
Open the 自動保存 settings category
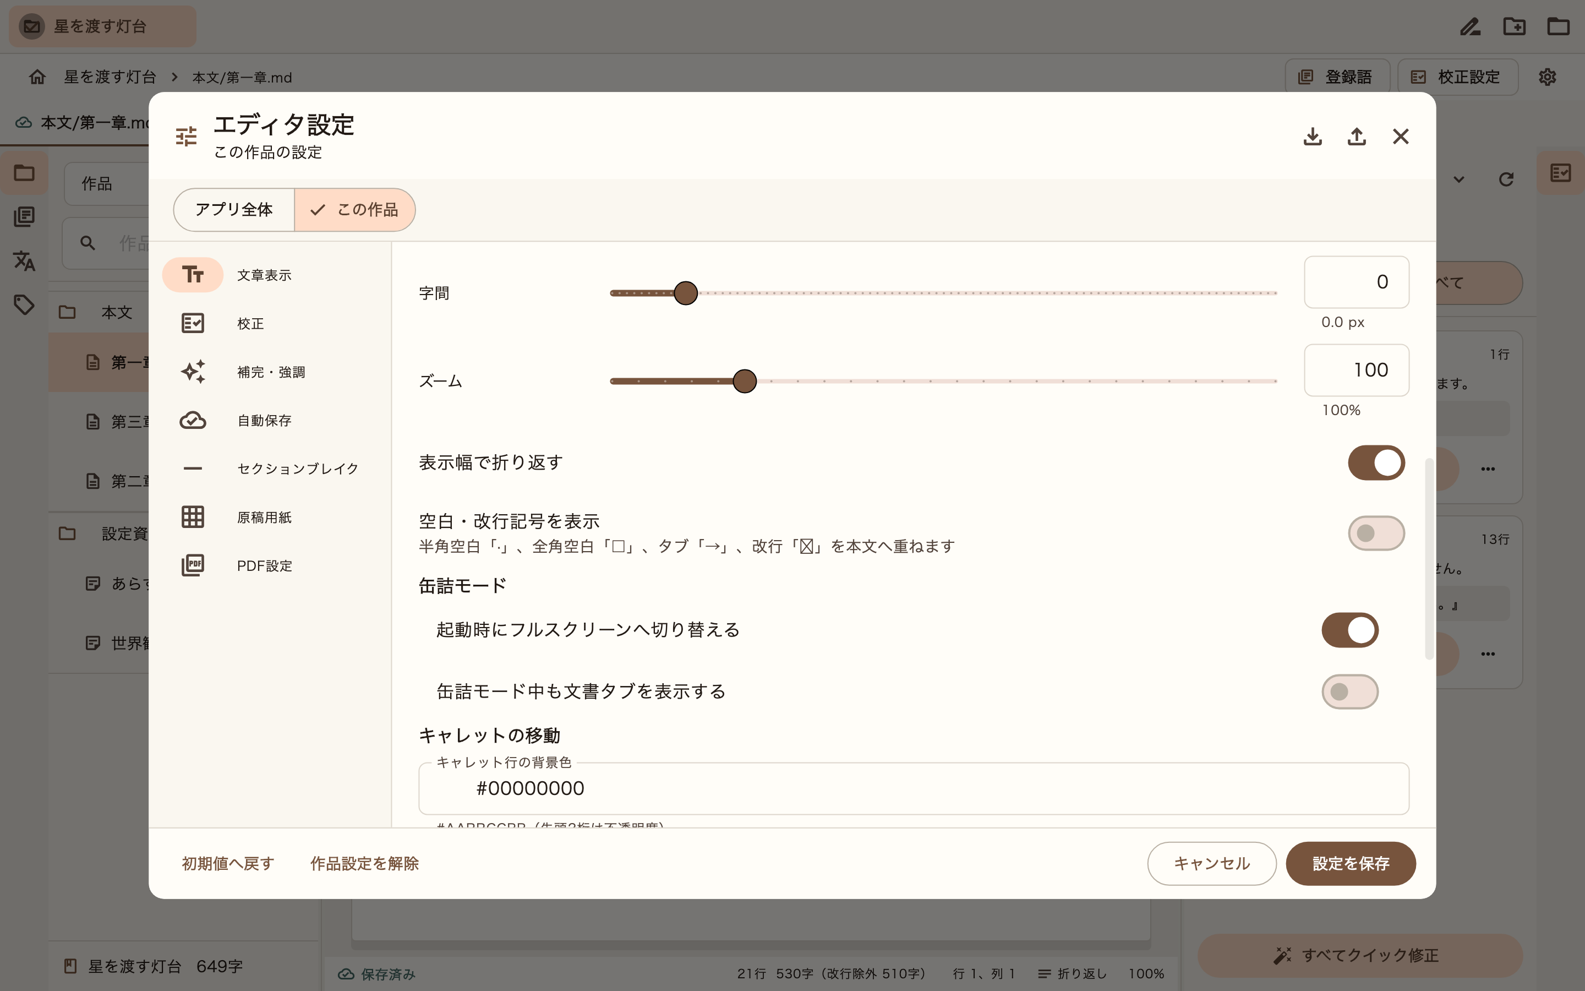[x=270, y=420]
